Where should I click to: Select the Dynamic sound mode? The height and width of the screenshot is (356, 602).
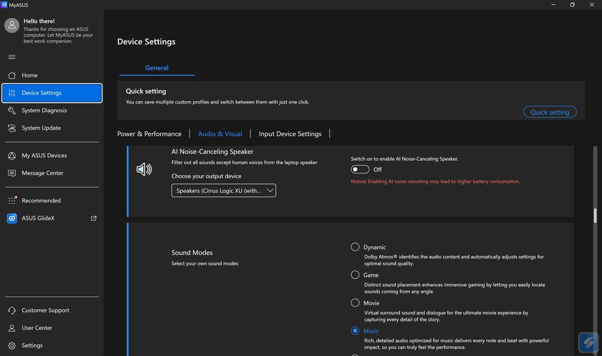click(x=355, y=247)
